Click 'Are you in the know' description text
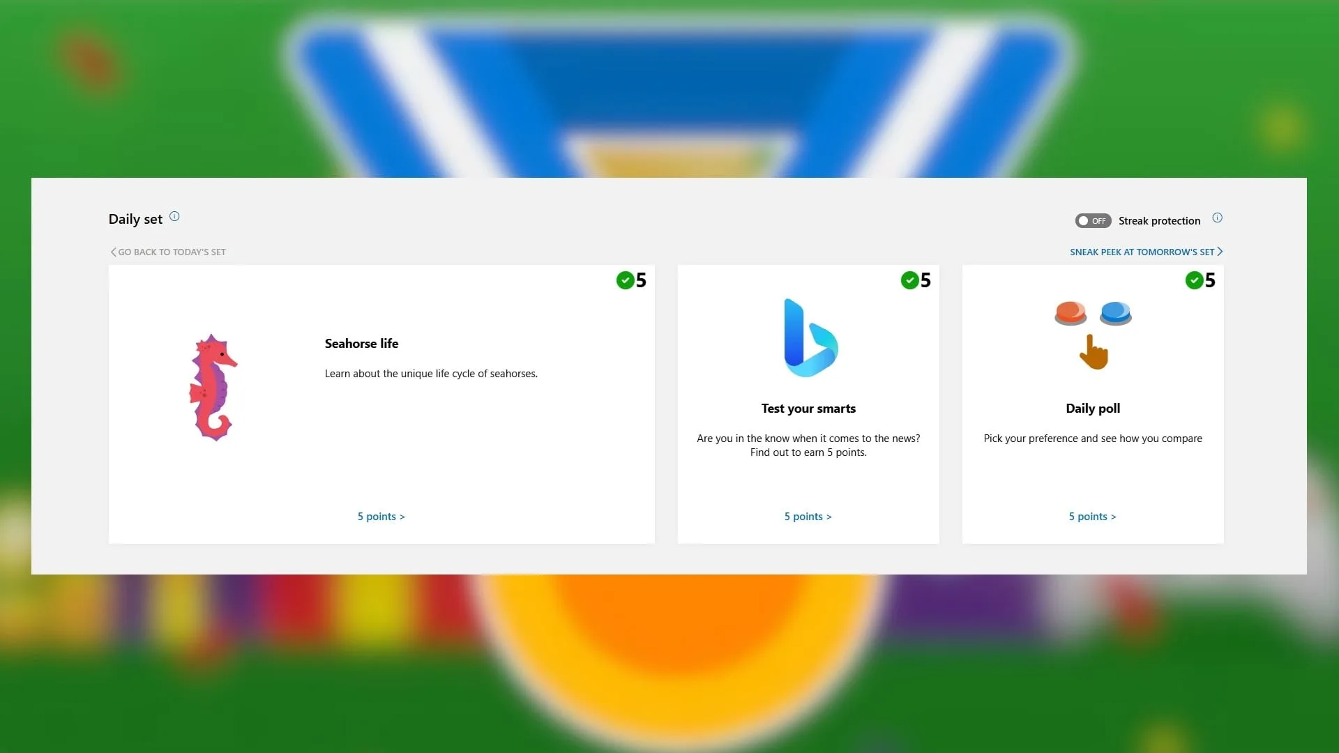 [x=808, y=446]
